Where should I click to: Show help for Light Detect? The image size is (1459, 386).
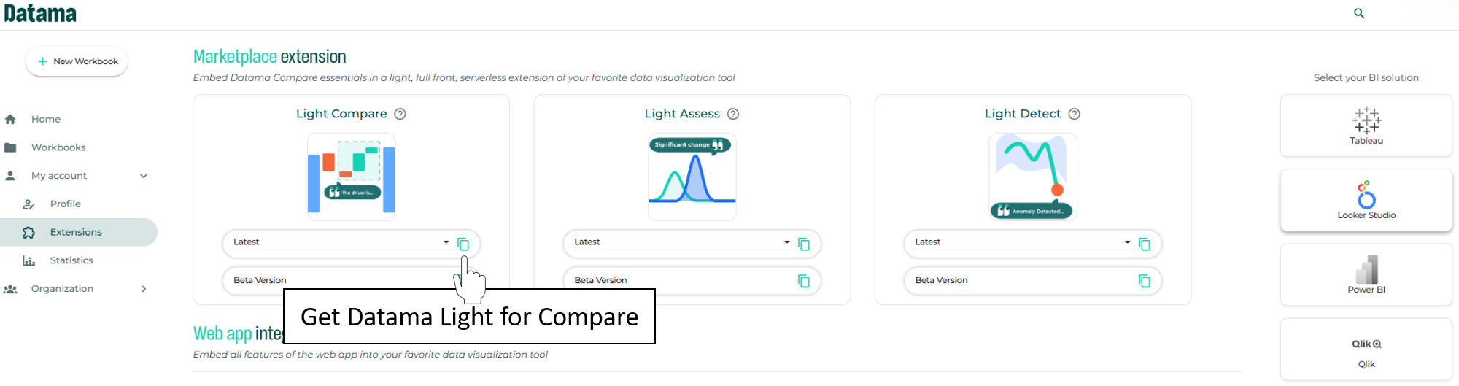point(1074,114)
